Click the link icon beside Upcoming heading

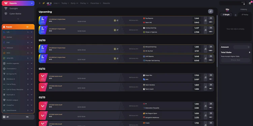point(210,11)
